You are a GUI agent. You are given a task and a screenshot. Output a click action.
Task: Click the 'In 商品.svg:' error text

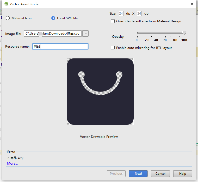tap(15, 158)
